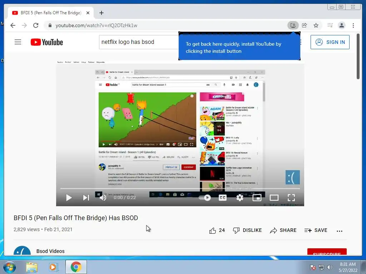Click the SIGN IN button
The width and height of the screenshot is (366, 274).
(330, 42)
